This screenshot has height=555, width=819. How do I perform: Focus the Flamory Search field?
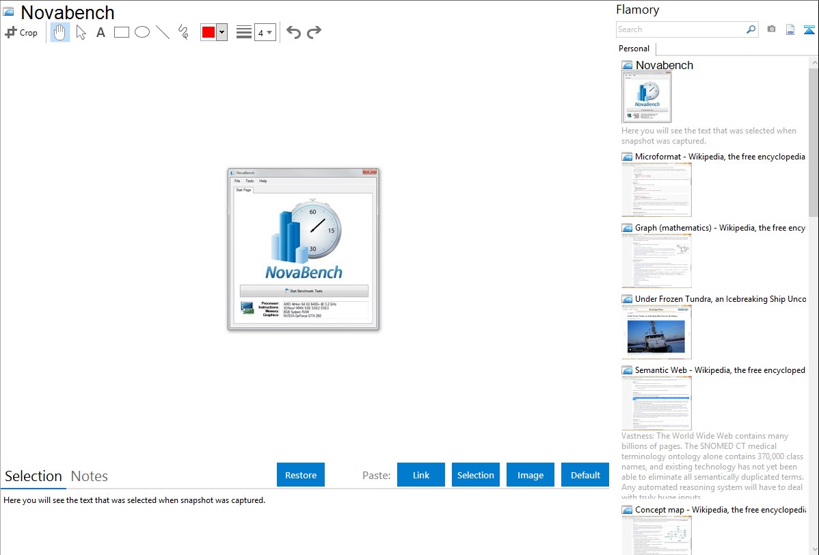pos(680,29)
